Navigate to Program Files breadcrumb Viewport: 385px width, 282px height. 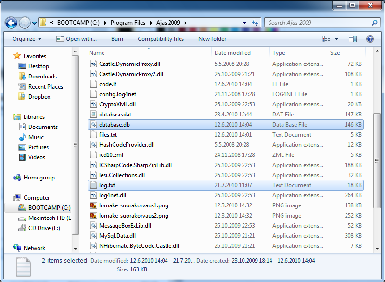point(128,23)
